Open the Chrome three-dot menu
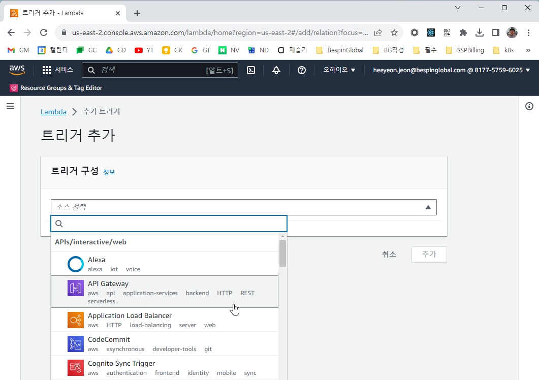The image size is (539, 380). (528, 33)
